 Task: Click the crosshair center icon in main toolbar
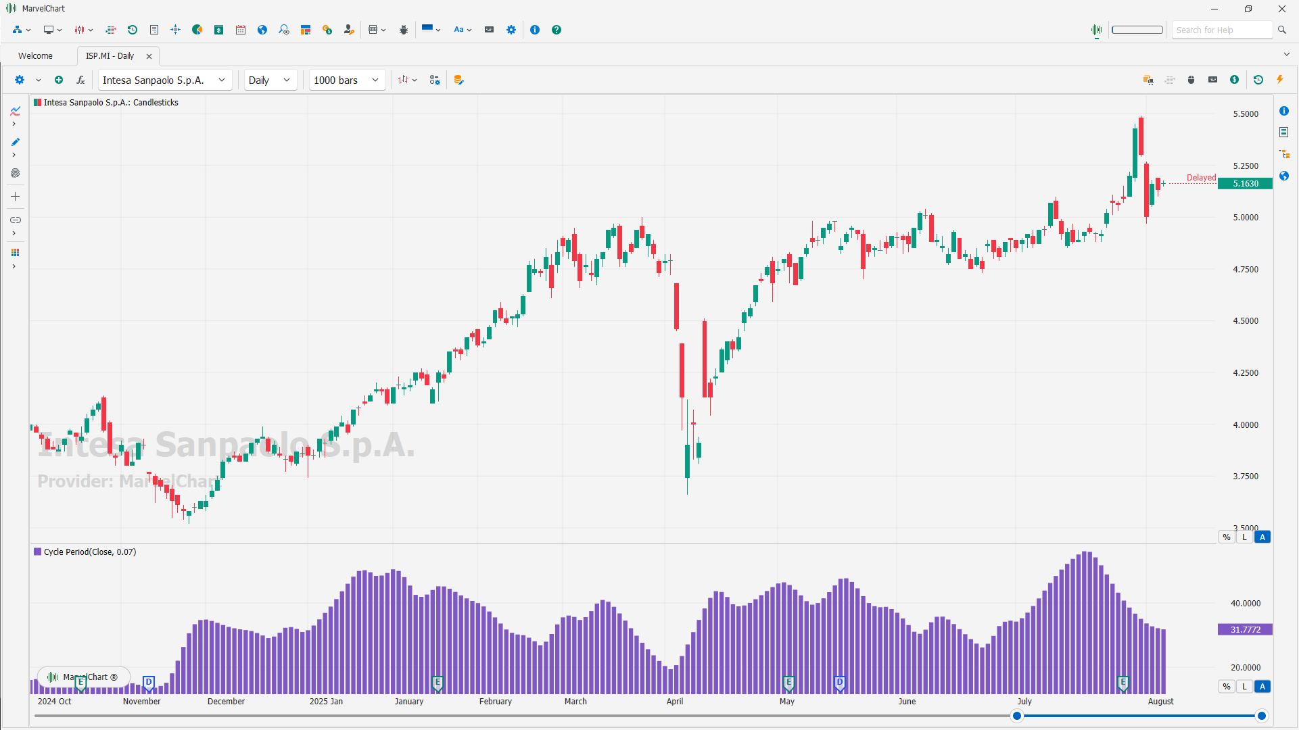coord(176,30)
